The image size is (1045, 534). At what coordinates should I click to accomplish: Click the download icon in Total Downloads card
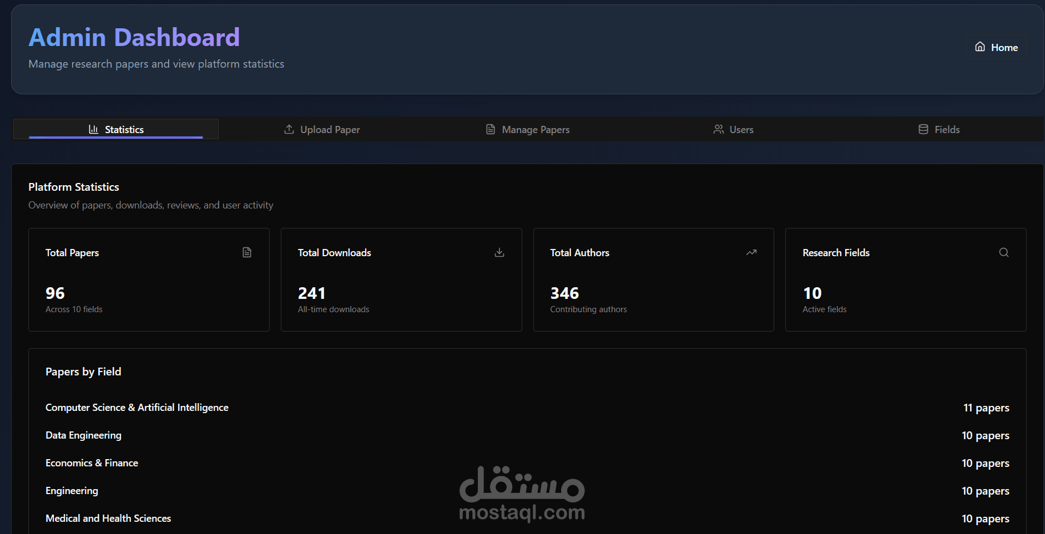[499, 252]
